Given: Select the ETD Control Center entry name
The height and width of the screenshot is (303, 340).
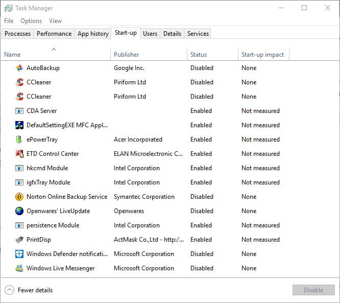Looking at the screenshot, I should 53,154.
